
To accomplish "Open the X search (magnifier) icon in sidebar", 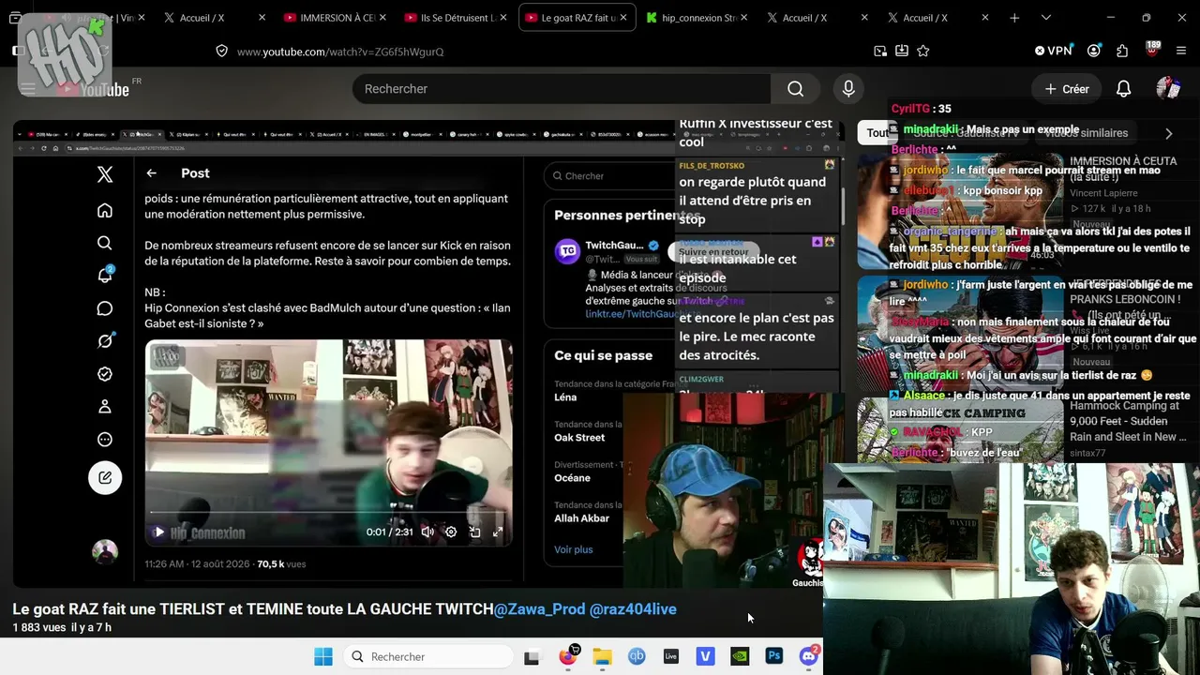I will coord(105,243).
